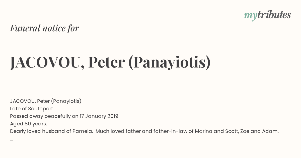Click the mytributes logo
Image resolution: width=301 pixels, height=158 pixels.
tap(267, 16)
